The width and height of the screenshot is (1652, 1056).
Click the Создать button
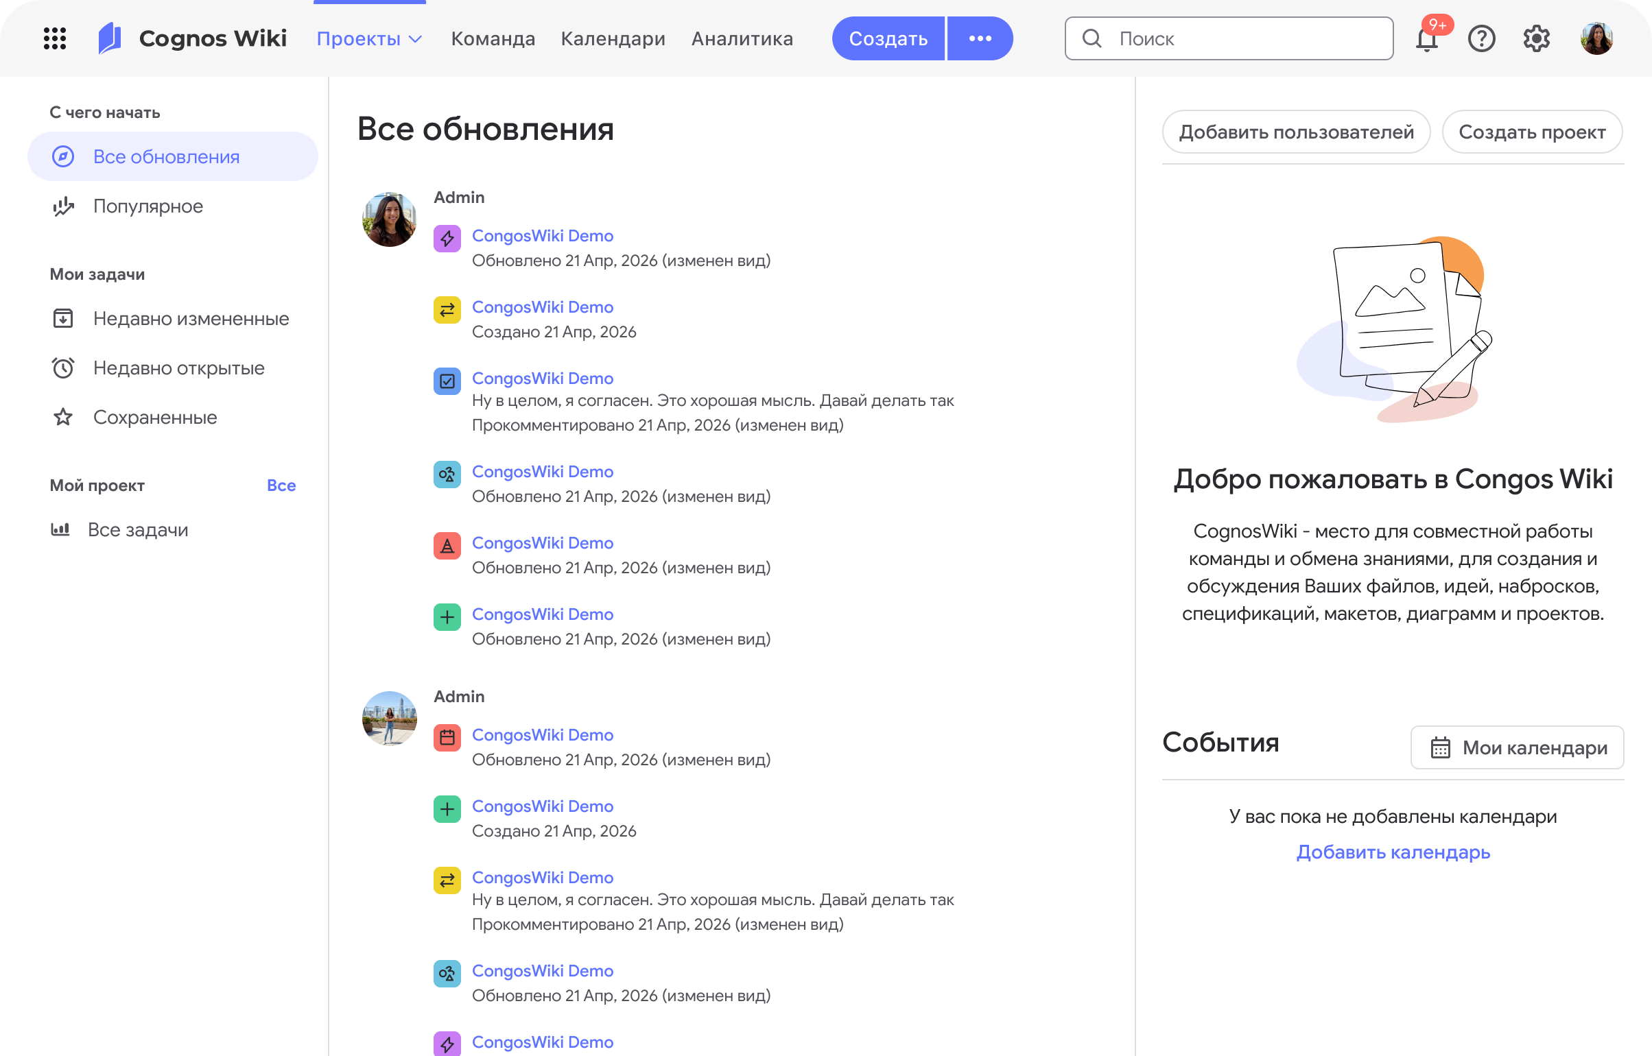[x=888, y=38]
